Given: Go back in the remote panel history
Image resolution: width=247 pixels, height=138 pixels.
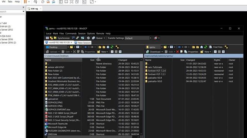Looking at the screenshot, I should (x=179, y=47).
